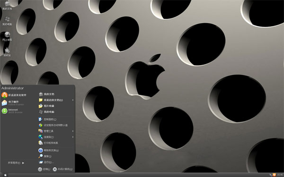
Task: Expand 我最近的文档 submenu arrow
Action: tap(73, 100)
